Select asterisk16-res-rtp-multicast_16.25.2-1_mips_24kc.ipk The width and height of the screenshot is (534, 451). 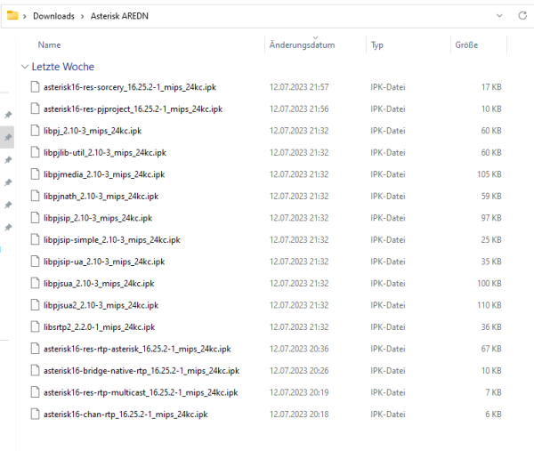141,392
